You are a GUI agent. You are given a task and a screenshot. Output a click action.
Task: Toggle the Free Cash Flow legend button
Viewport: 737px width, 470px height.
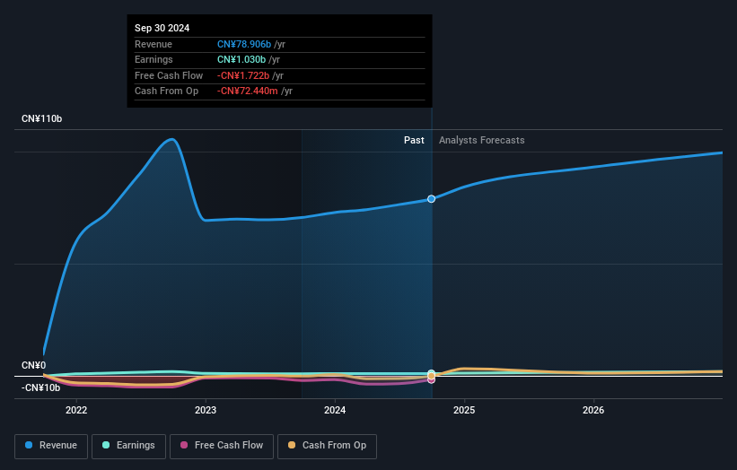[x=222, y=446]
